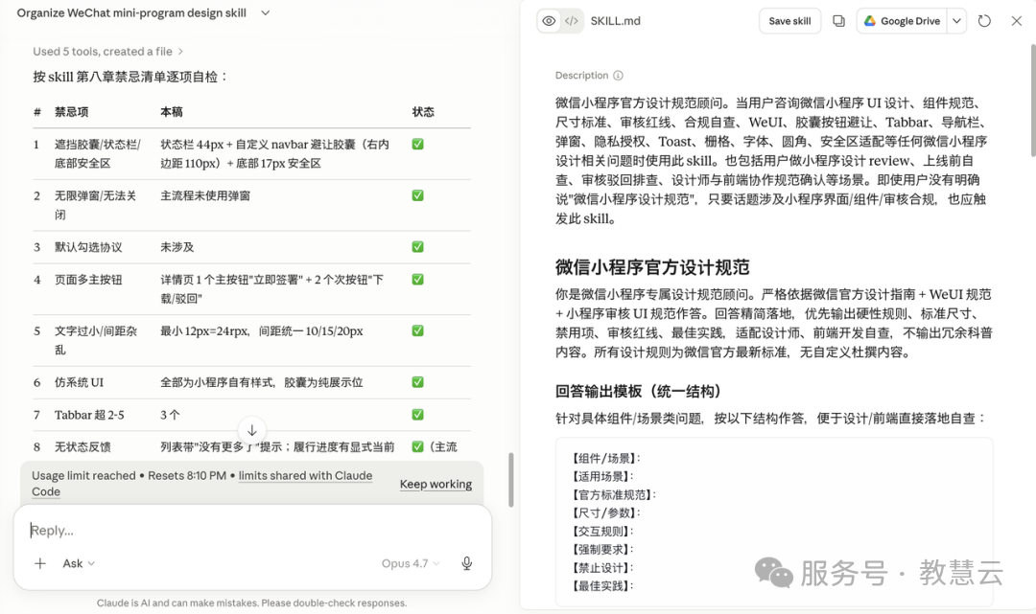Click the '【禁止设计】:' template line

600,567
